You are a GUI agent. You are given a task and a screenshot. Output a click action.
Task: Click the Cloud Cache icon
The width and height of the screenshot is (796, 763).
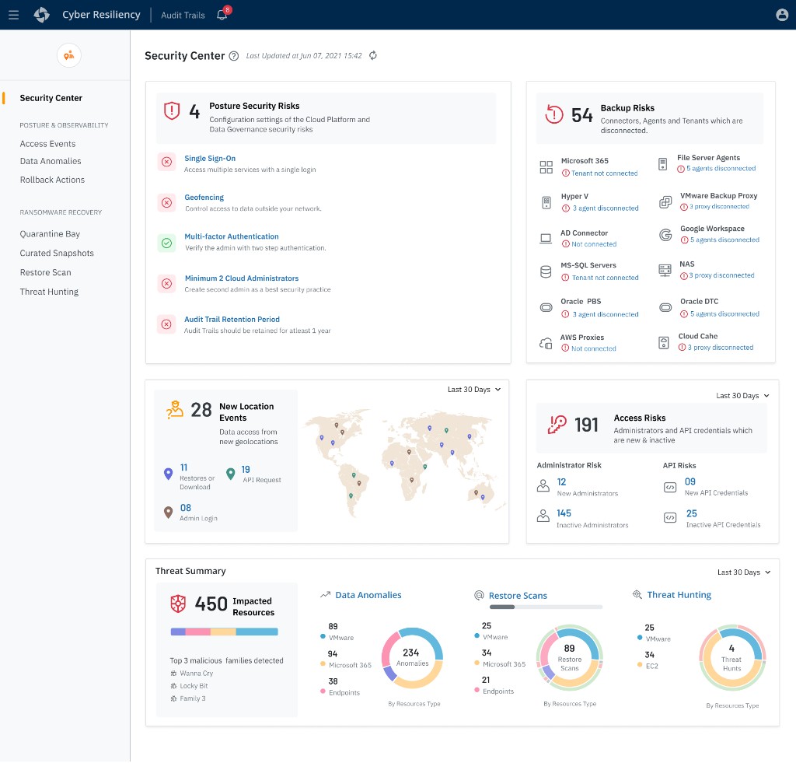(664, 343)
